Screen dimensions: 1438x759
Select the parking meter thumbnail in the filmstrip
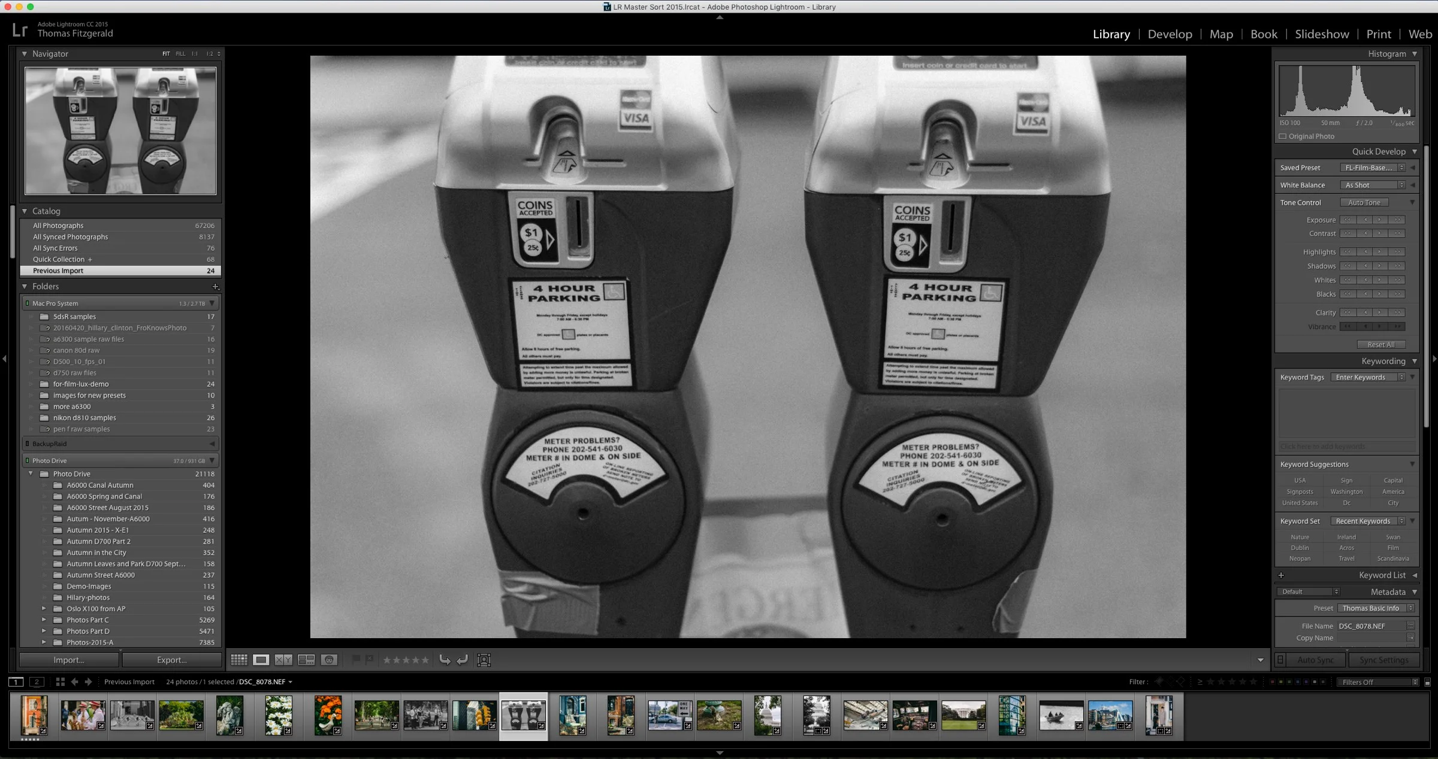pos(523,715)
